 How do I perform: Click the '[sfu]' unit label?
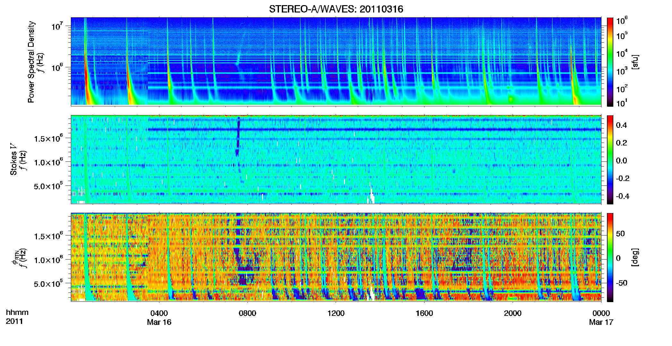pyautogui.click(x=635, y=62)
